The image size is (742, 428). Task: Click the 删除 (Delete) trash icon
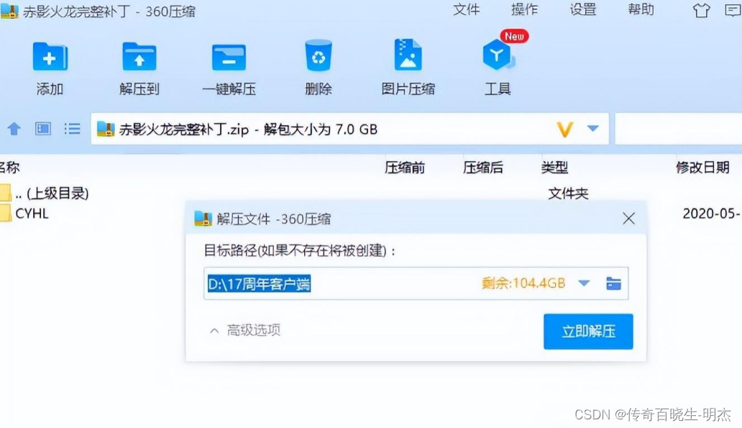319,56
